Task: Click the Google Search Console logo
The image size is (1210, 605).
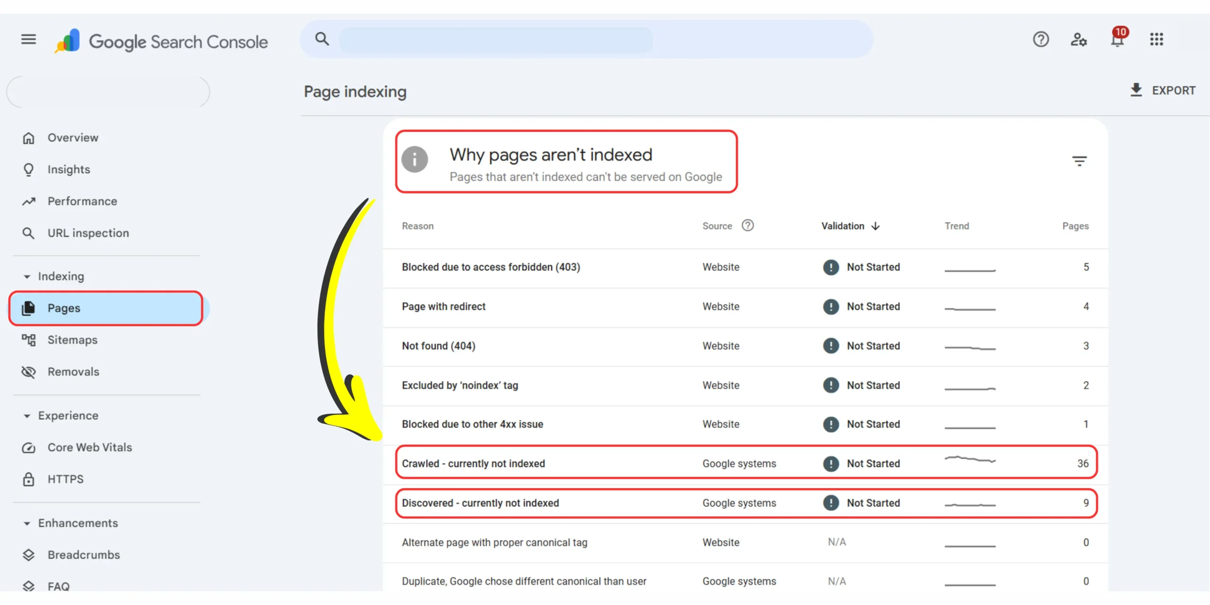Action: pyautogui.click(x=161, y=41)
